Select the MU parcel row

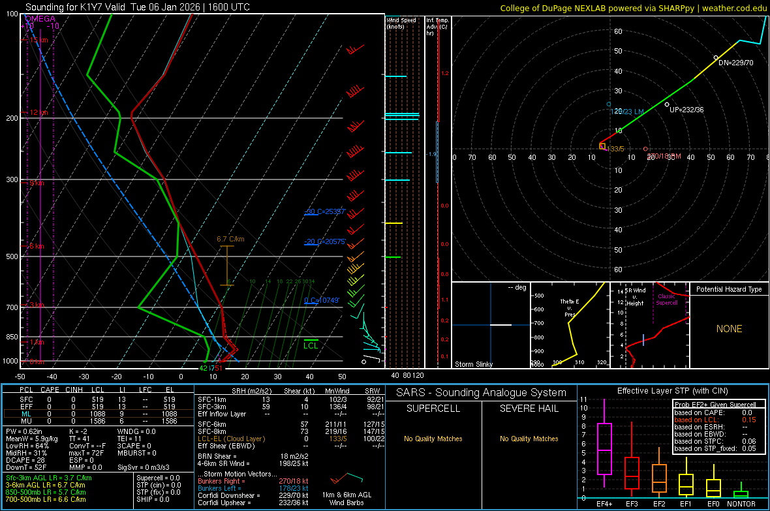(x=98, y=420)
